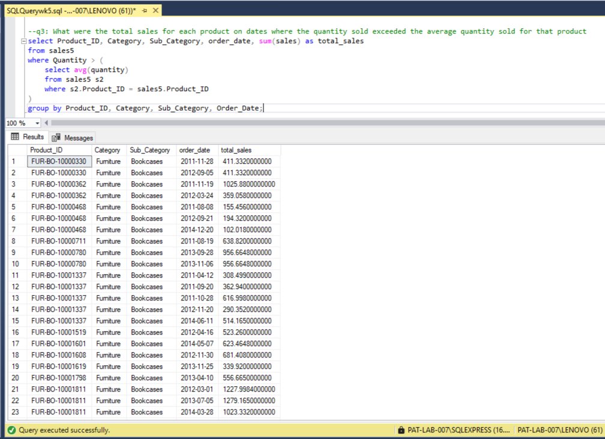The height and width of the screenshot is (439, 605).
Task: Click total_sales value 1227.9984000000
Action: point(249,389)
